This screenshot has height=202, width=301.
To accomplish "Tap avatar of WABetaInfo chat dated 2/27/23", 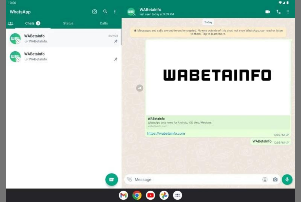I will coord(15,39).
